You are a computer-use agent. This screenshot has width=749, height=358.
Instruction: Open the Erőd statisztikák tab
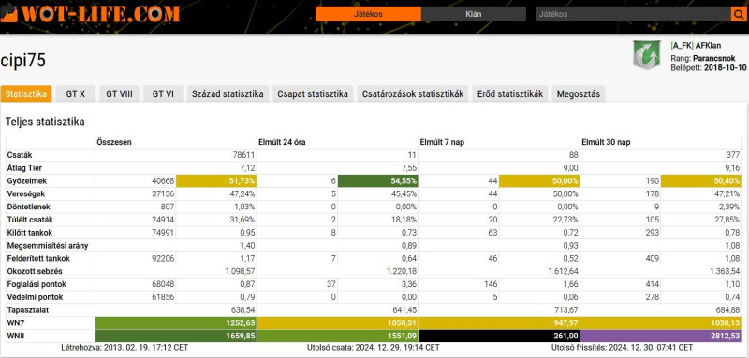[510, 93]
